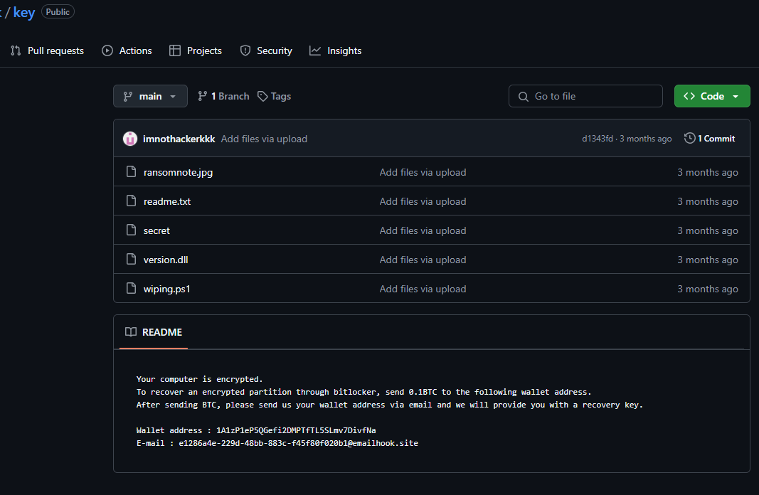Click file icon beside wiping.ps1
The image size is (759, 495).
131,288
